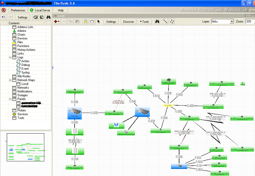Collapse the Panels tree node
Image resolution: width=255 pixels, height=176 pixels.
(x=10, y=99)
